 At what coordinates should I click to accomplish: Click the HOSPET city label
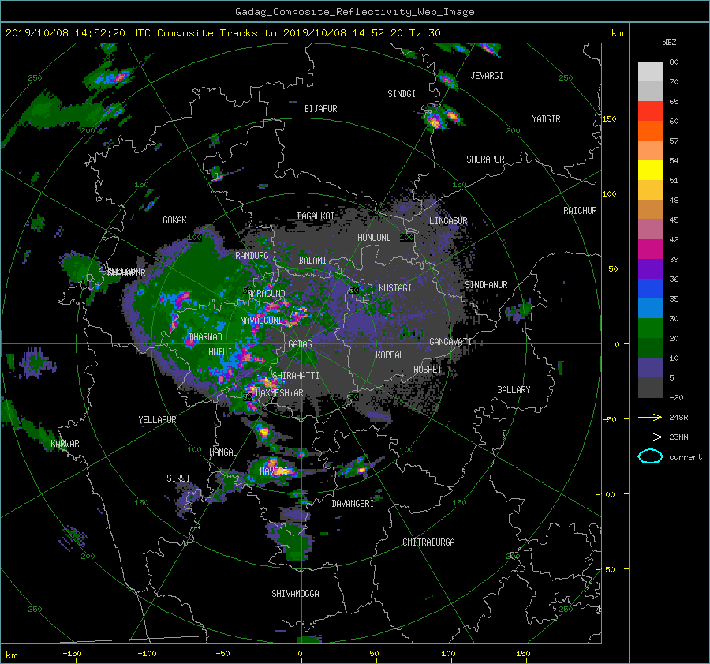pos(428,370)
